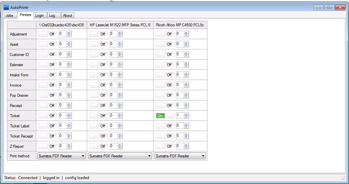
Task: Decrease Ticket copies for Ricoh Aficio printer
Action: point(187,117)
